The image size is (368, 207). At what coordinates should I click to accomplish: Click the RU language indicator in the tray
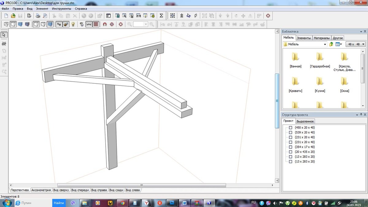(x=253, y=202)
